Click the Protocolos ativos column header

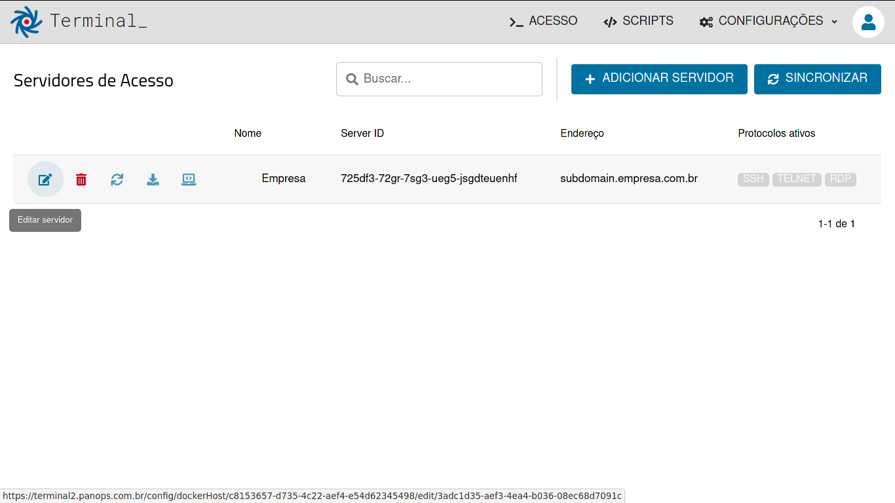click(776, 134)
